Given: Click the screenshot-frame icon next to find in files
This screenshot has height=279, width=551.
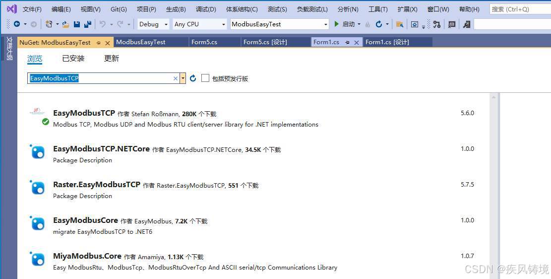Looking at the screenshot, I should pyautogui.click(x=415, y=24).
